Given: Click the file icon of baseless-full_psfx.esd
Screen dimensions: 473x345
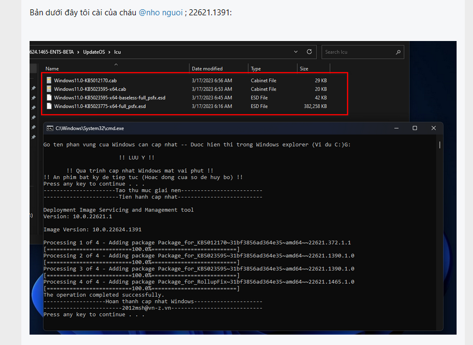Looking at the screenshot, I should pos(49,98).
